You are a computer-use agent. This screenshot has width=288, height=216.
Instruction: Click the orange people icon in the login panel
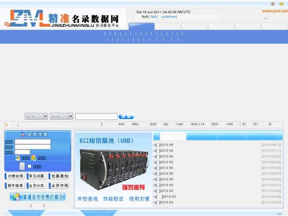[33, 158]
